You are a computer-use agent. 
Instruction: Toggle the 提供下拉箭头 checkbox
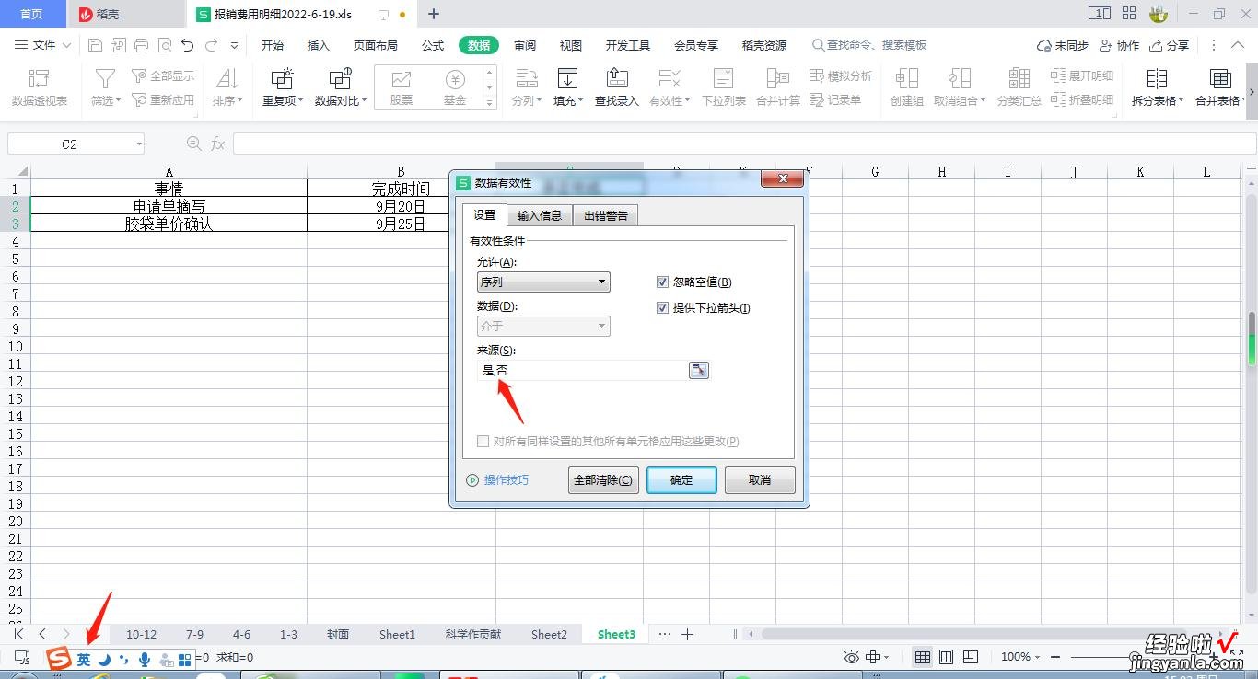click(x=662, y=308)
